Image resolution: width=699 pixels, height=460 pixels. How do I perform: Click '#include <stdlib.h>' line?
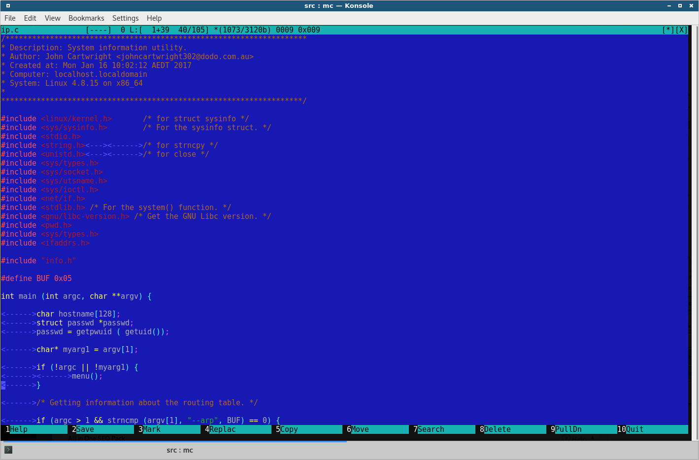43,208
